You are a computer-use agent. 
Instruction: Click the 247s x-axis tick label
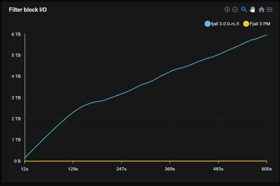[121, 169]
